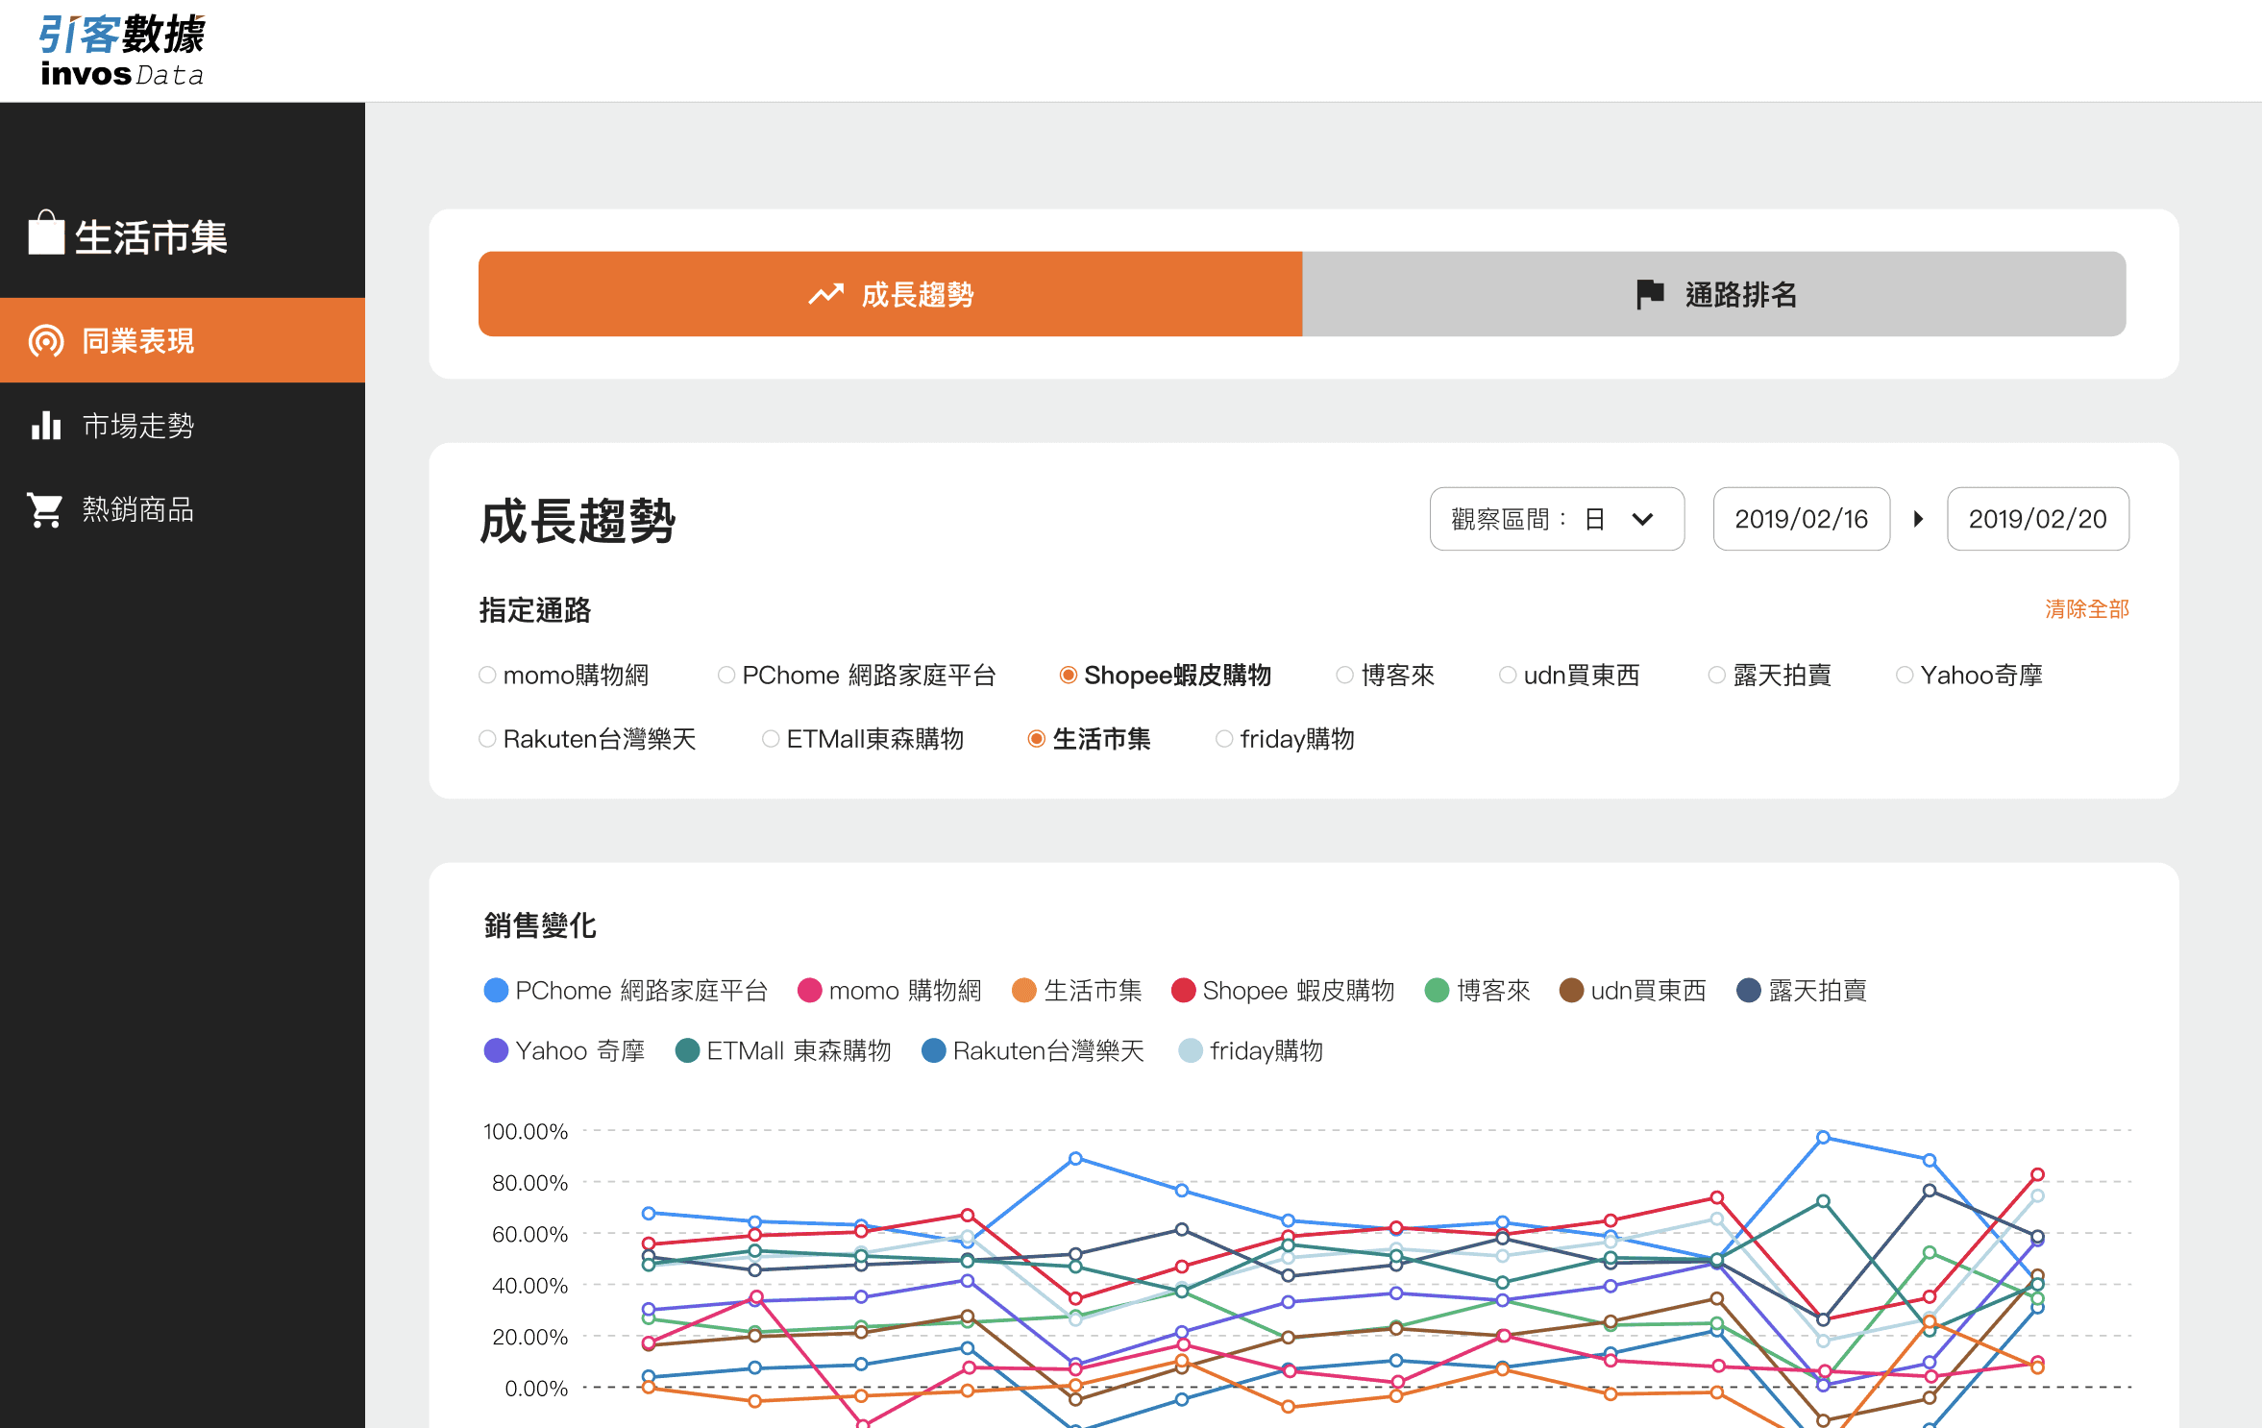Click the 市場走勢 bar chart icon

coord(46,426)
